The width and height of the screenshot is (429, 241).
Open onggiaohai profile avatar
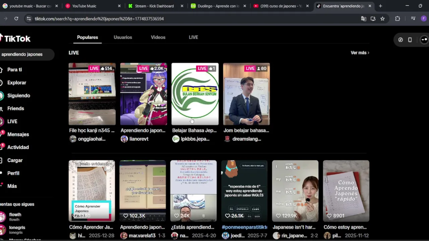click(x=73, y=139)
